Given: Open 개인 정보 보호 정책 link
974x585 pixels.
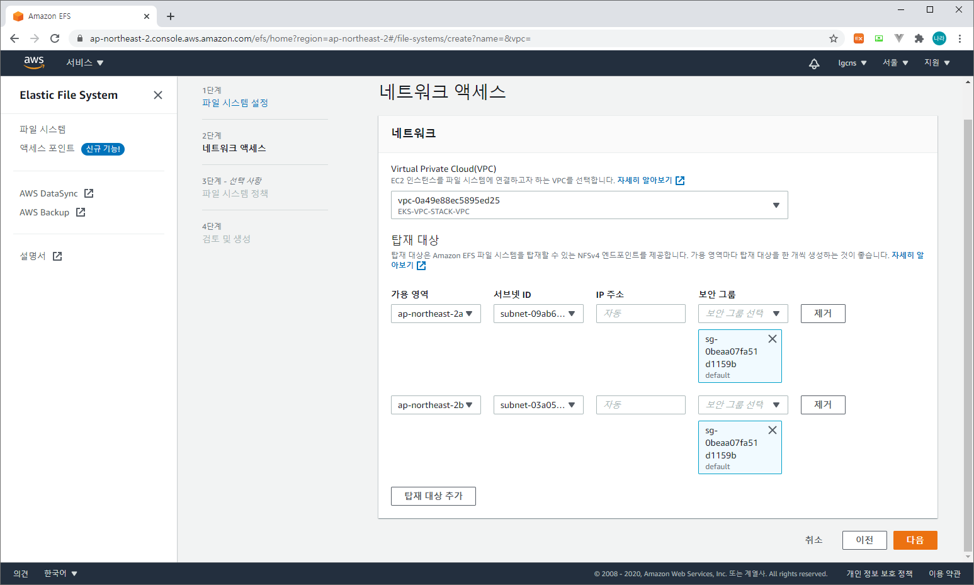Looking at the screenshot, I should (x=880, y=574).
